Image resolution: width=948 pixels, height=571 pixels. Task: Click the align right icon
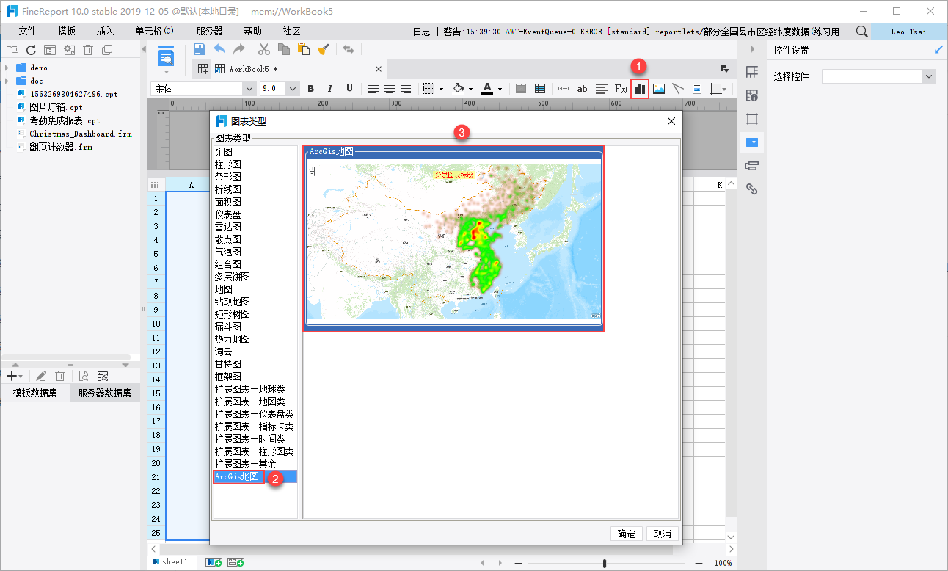406,89
